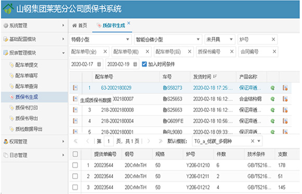
Task: Expand the 默认模板 TG_a template dropdown
Action: 259,141
